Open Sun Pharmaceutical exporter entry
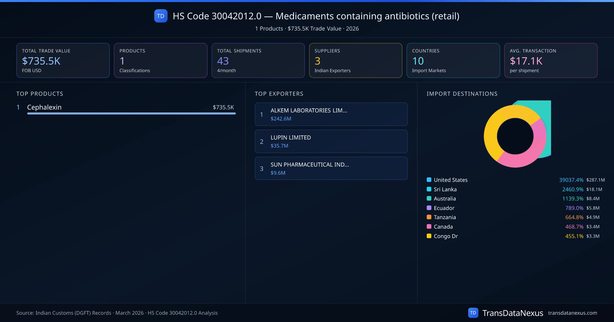Viewport: 614px width, 322px height. [331, 168]
